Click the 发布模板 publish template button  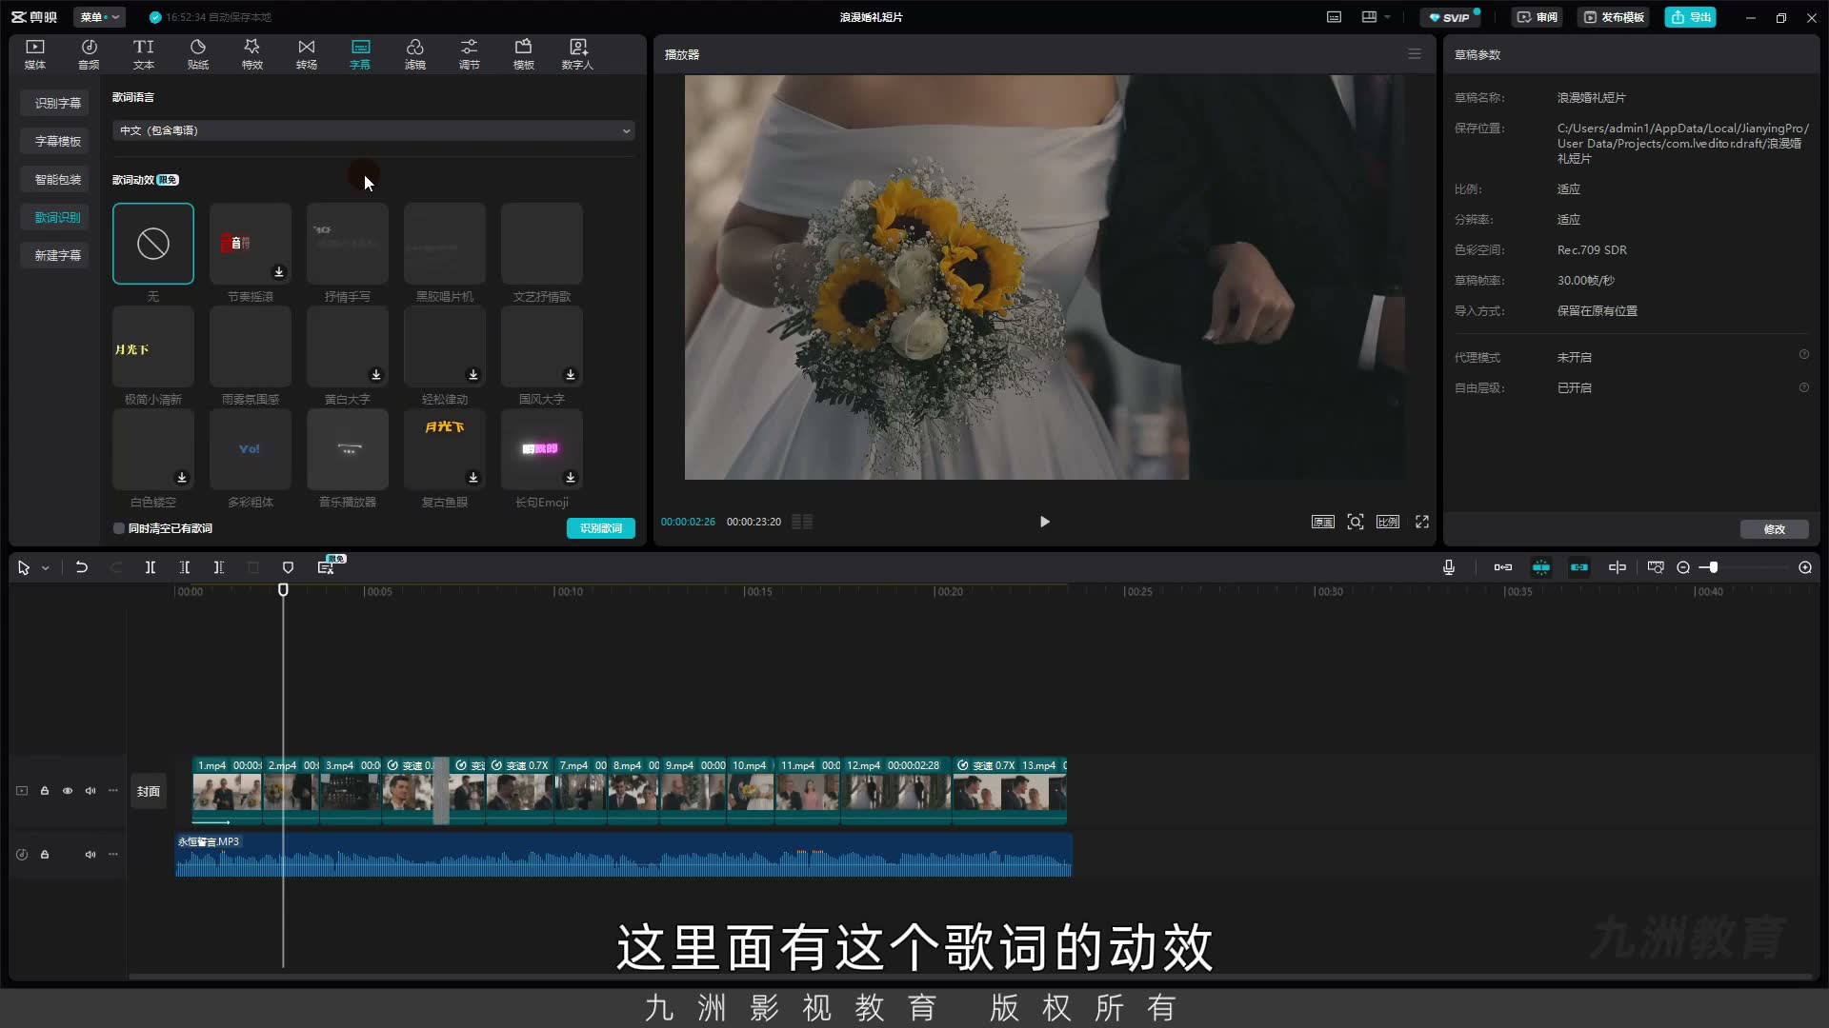1615,17
